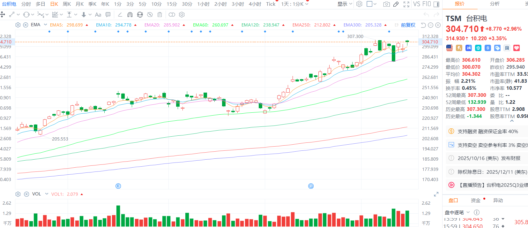Screen dimensions: 528x228
Task: Click the blue S dollar badge icon
Action: [488, 48]
